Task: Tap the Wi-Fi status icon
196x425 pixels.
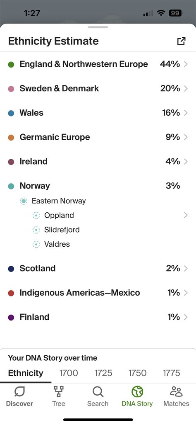Action: (161, 13)
